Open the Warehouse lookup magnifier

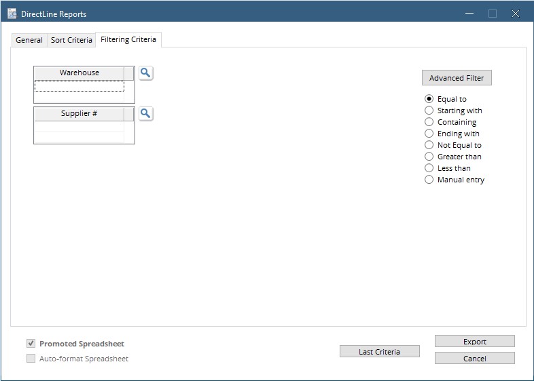(146, 73)
